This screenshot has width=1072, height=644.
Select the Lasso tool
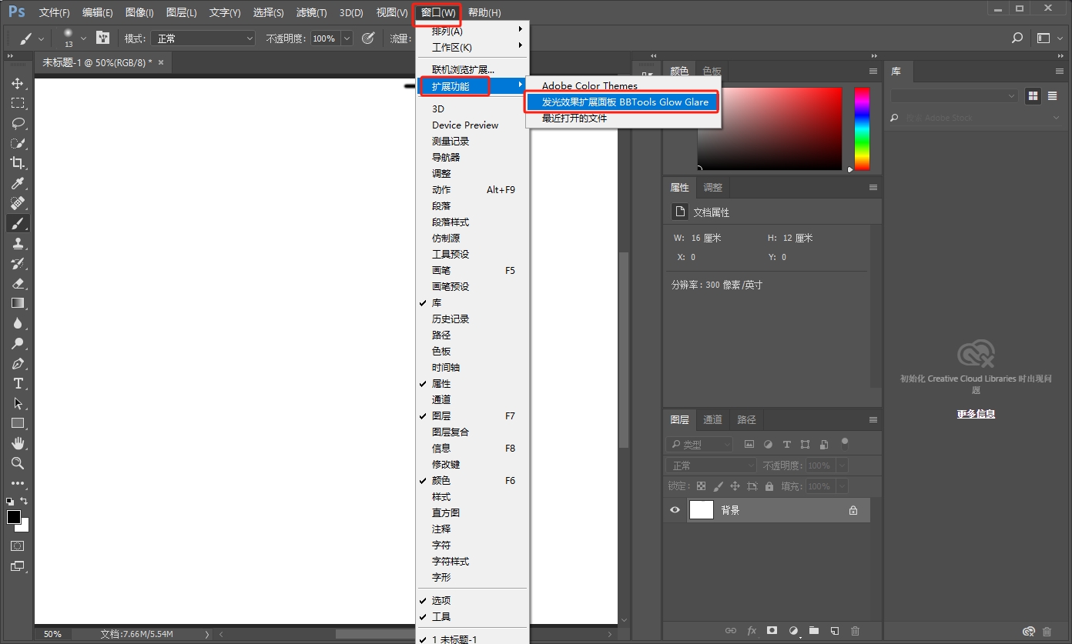18,123
